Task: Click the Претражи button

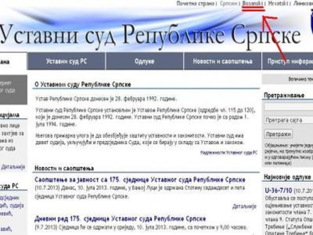Action: [278, 134]
